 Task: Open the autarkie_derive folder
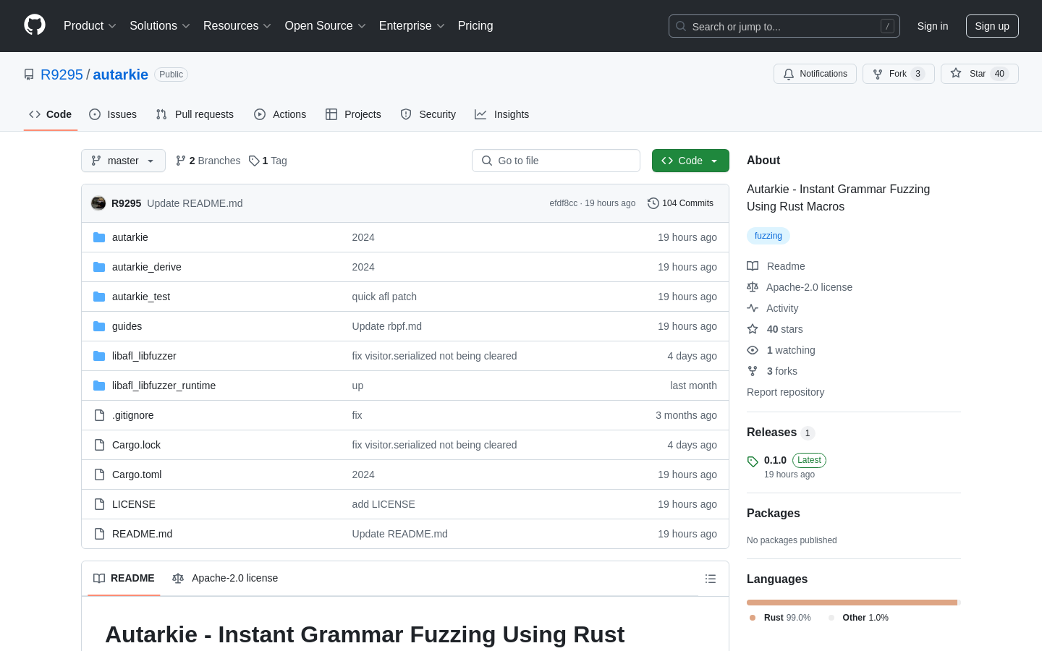click(147, 267)
